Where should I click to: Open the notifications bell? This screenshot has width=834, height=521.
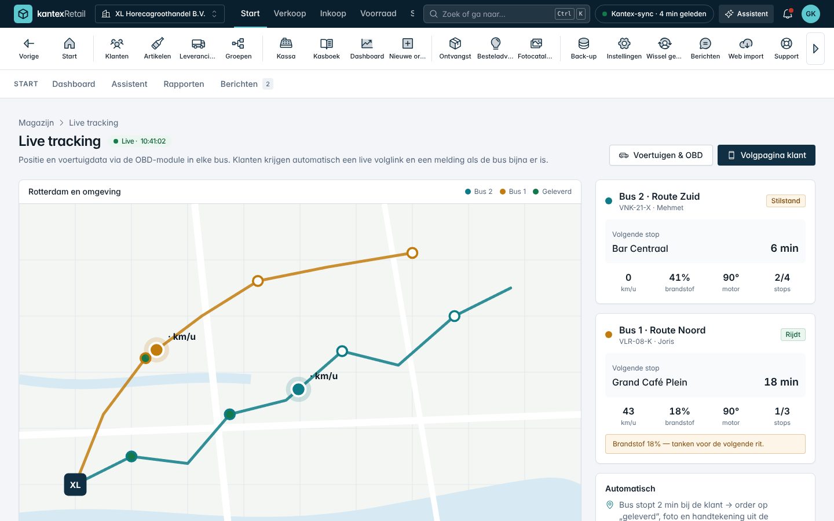788,14
